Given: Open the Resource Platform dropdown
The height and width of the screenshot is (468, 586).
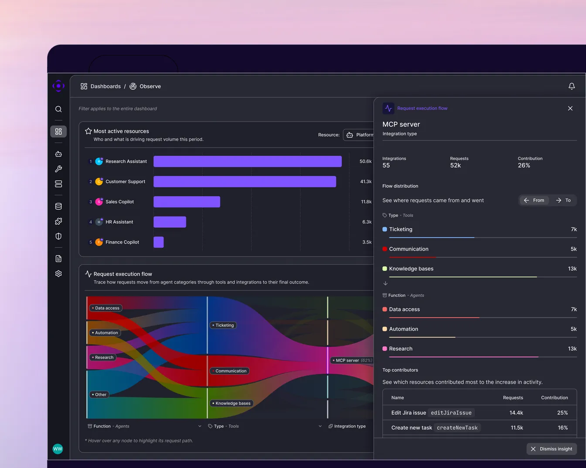Looking at the screenshot, I should pyautogui.click(x=359, y=135).
